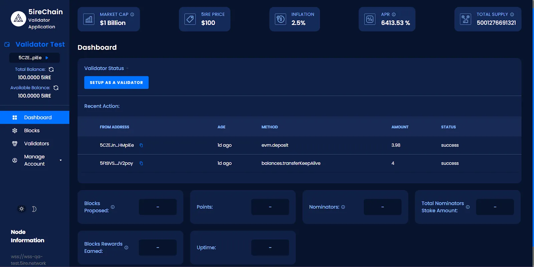Copy the 5FtBVS...JV2poy address
The height and width of the screenshot is (267, 534).
(141, 163)
